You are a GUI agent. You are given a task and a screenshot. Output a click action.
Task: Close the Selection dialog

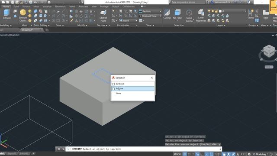click(x=152, y=78)
